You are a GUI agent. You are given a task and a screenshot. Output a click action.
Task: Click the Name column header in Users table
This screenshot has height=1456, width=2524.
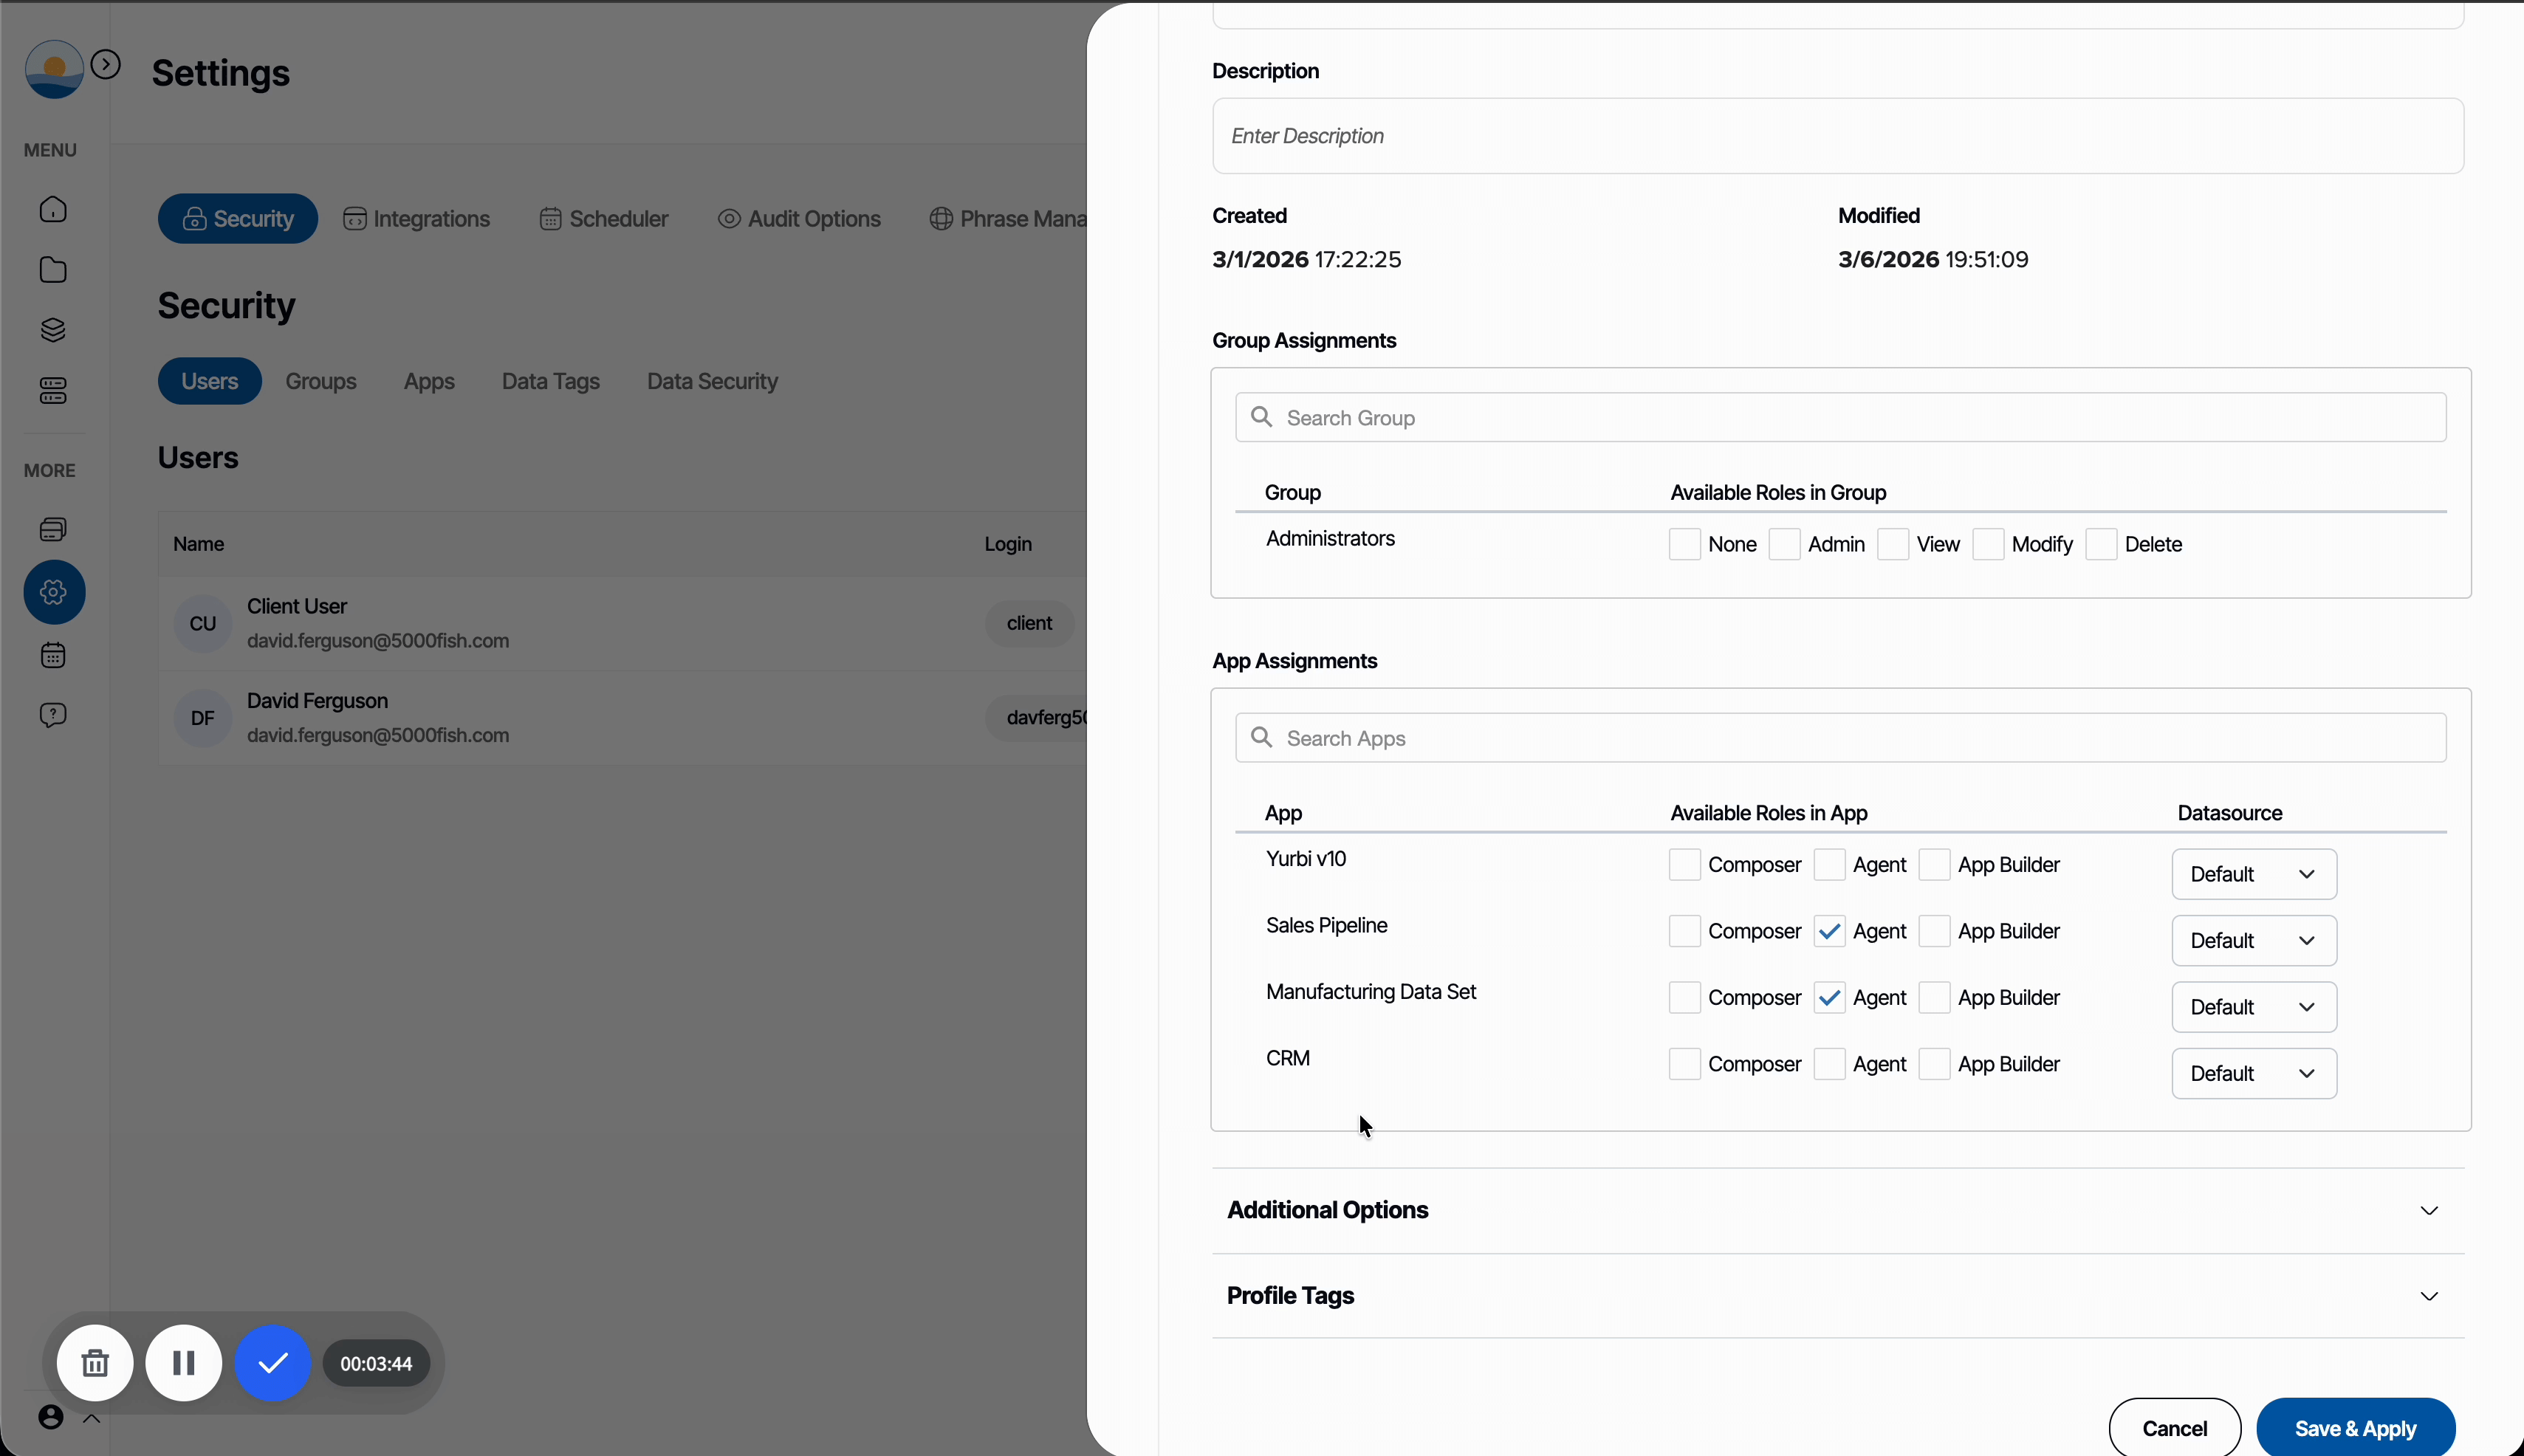(x=198, y=544)
